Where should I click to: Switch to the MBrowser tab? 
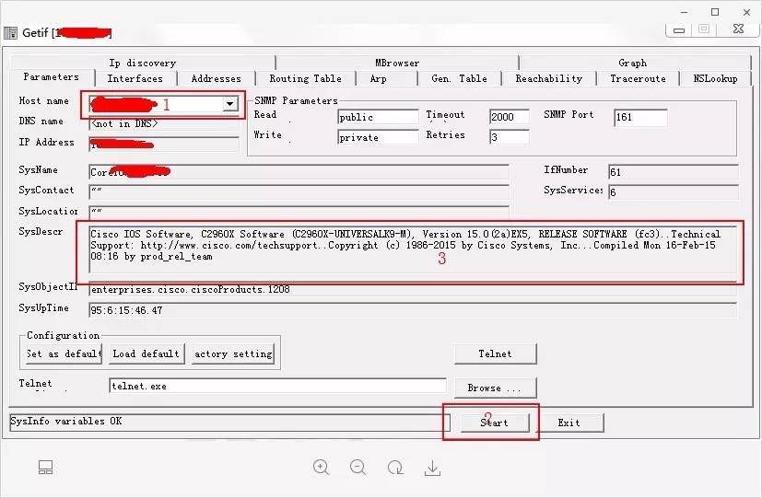click(x=397, y=63)
